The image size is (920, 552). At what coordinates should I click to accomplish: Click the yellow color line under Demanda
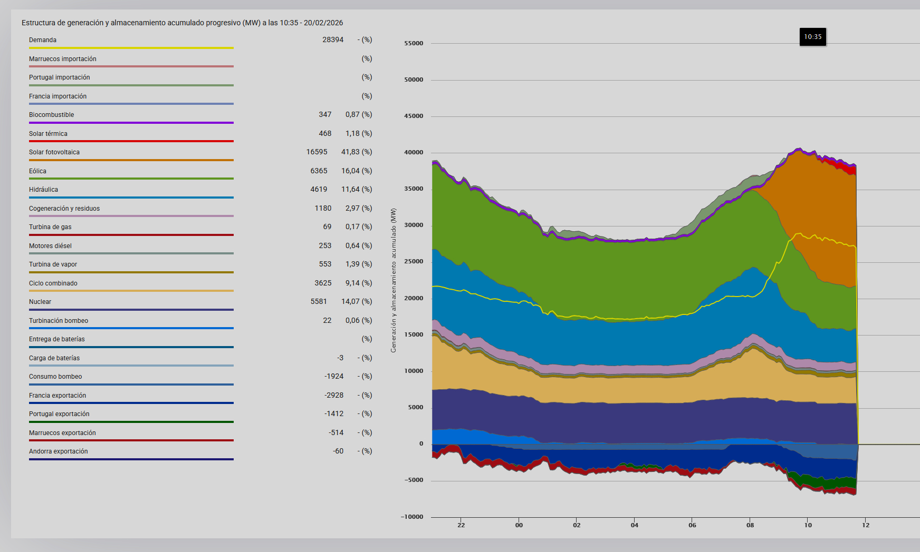(131, 48)
